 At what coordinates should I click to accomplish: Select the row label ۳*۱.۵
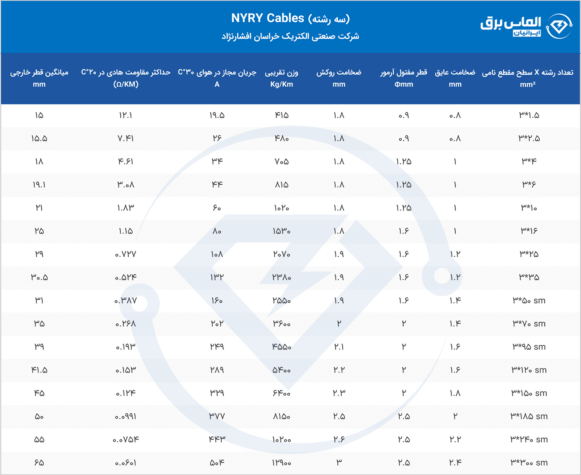click(x=529, y=115)
